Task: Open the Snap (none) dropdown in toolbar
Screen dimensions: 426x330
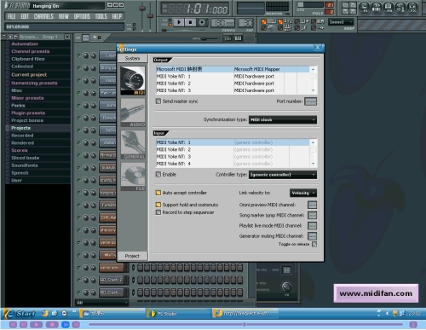Action: point(341,22)
